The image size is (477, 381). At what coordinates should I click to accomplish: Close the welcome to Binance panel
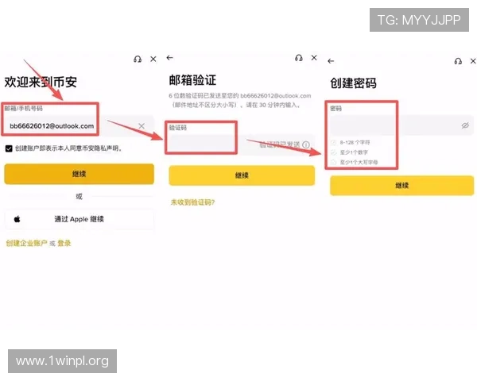(x=153, y=59)
